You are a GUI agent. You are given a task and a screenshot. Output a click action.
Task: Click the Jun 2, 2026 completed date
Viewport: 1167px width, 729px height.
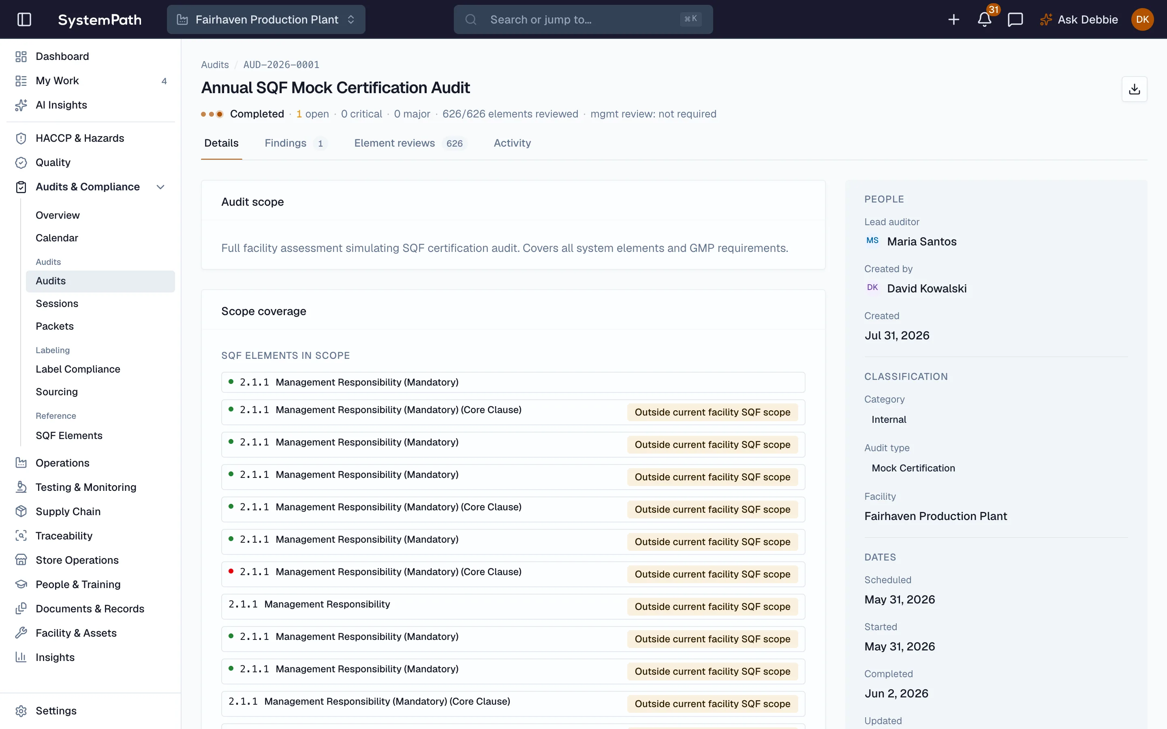[896, 693]
